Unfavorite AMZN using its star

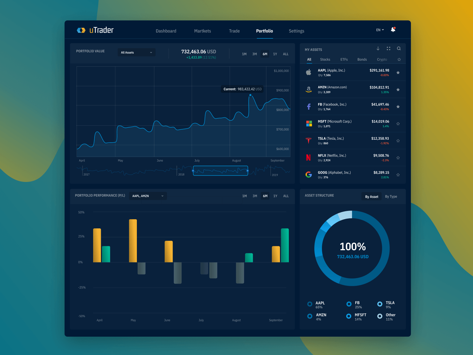click(x=398, y=90)
